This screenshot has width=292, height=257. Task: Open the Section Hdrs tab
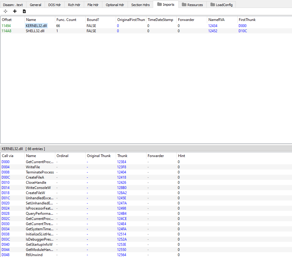click(x=140, y=5)
